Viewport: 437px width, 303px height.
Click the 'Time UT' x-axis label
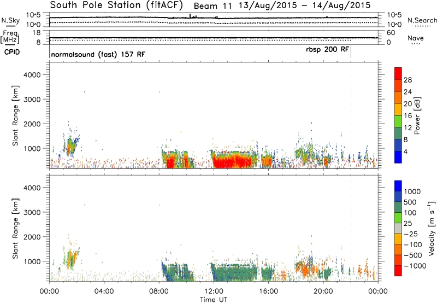tap(214, 299)
